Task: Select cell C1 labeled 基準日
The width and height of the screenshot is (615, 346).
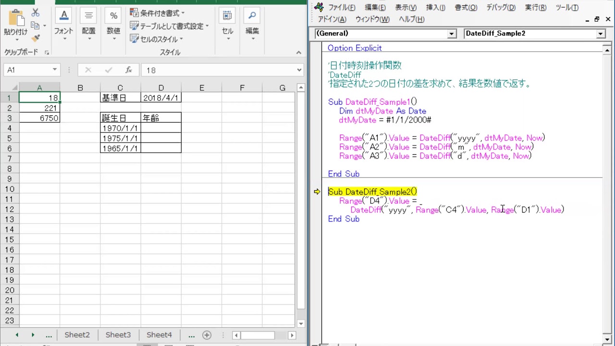Action: [121, 98]
